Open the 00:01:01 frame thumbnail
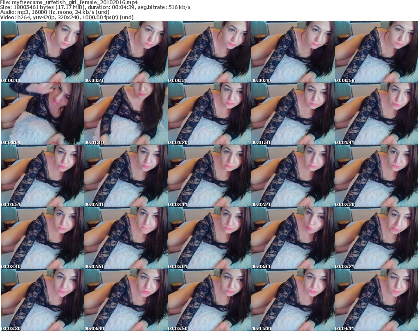This screenshot has width=419, height=331. click(x=43, y=114)
